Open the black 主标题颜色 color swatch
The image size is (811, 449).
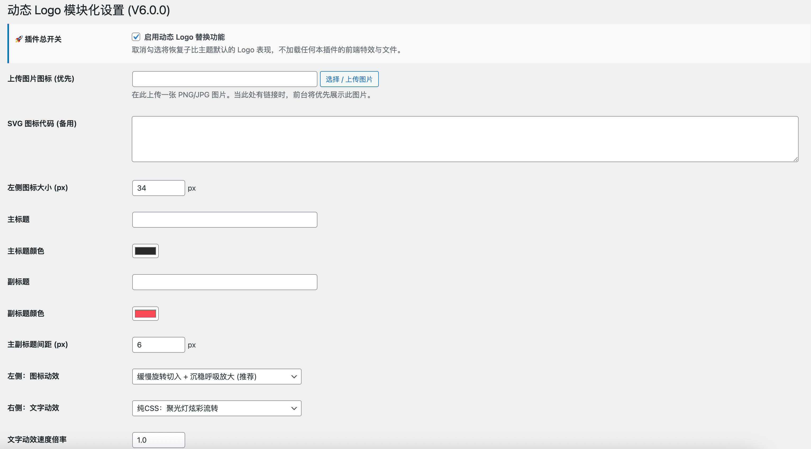145,251
